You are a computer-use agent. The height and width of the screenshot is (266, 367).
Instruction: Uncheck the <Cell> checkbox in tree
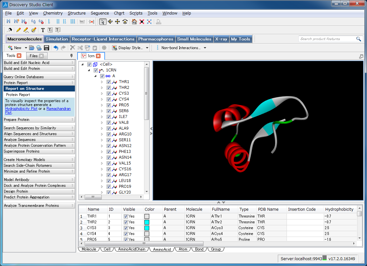tap(89, 64)
